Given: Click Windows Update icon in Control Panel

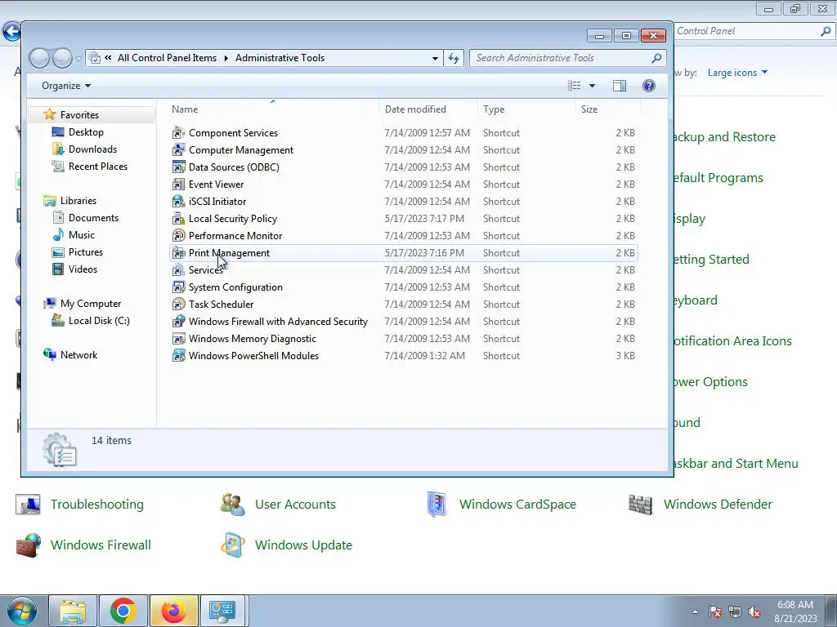Looking at the screenshot, I should click(233, 545).
